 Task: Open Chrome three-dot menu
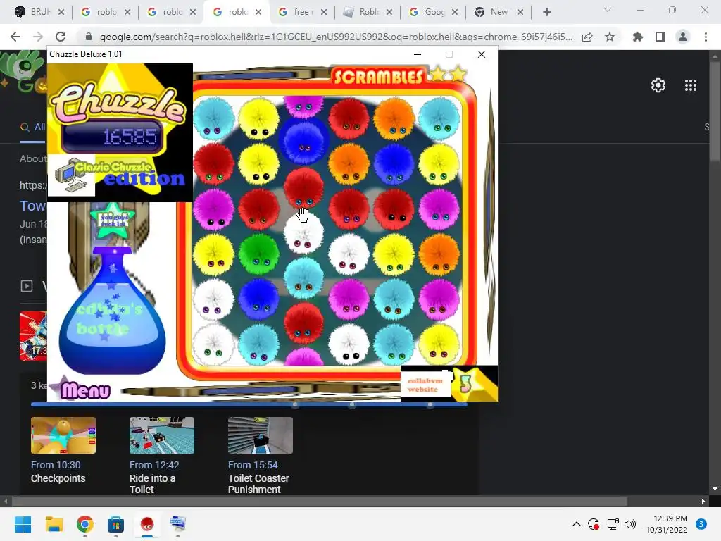pos(706,37)
